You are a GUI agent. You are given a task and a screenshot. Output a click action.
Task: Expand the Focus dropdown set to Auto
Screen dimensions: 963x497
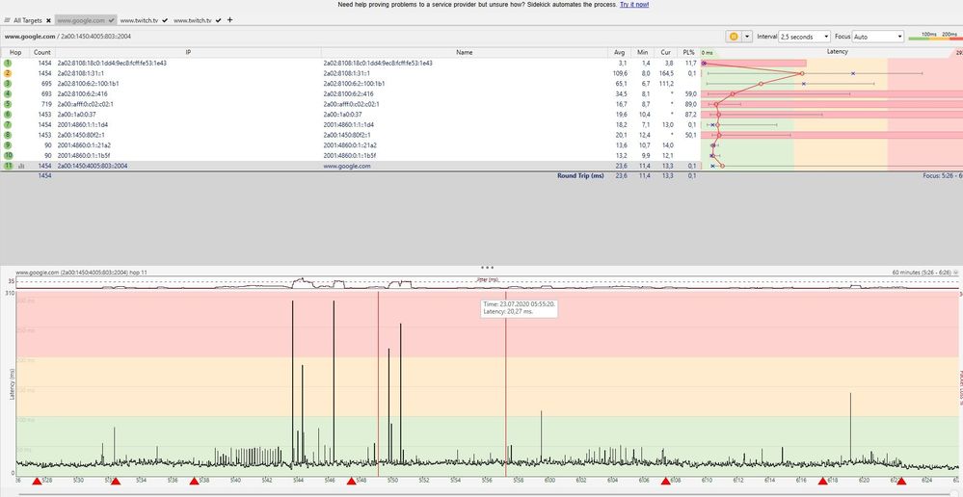click(877, 37)
